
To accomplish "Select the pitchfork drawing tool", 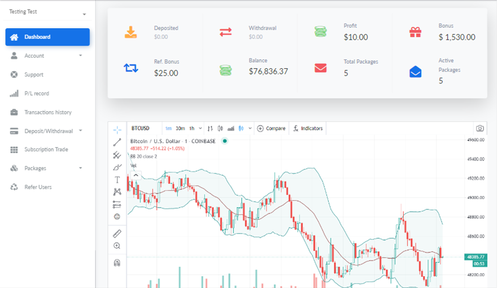I will (x=117, y=155).
